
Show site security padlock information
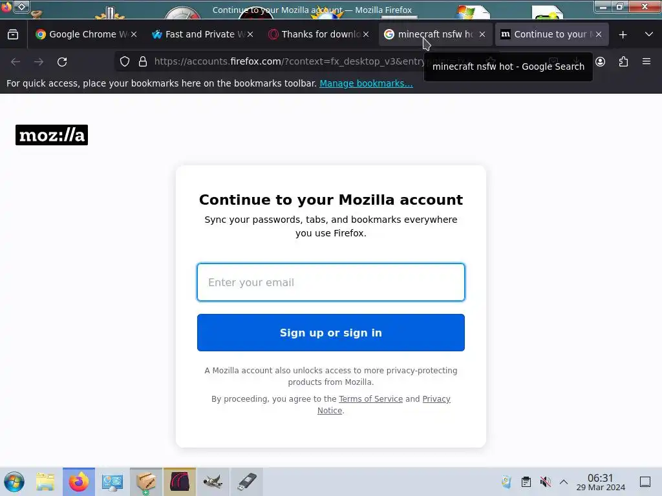pyautogui.click(x=143, y=61)
